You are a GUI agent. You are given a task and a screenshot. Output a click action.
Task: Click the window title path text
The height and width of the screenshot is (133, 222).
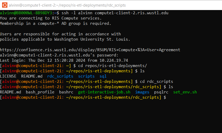pyautogui.click(x=67, y=5)
